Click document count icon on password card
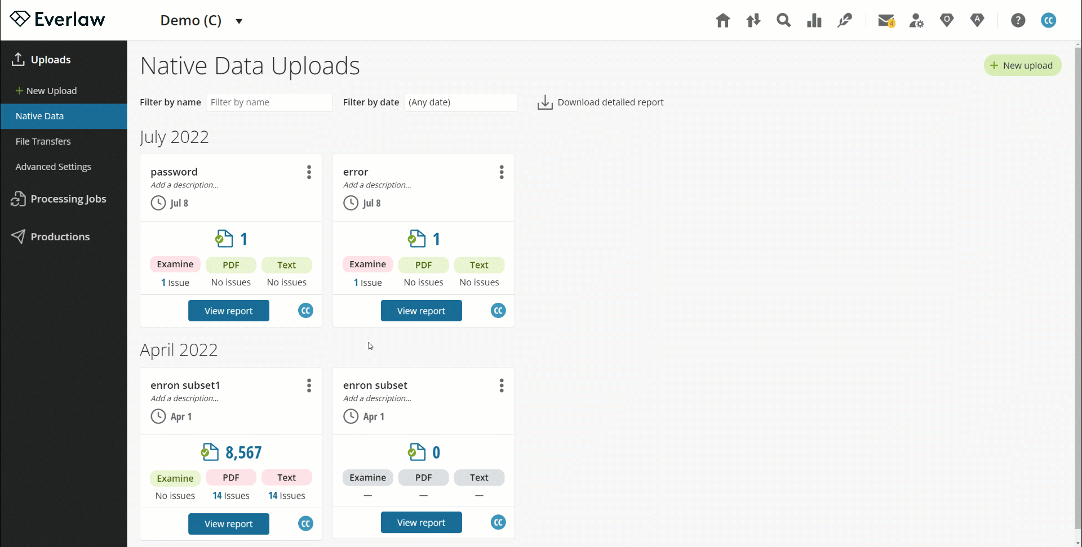 [x=224, y=239]
